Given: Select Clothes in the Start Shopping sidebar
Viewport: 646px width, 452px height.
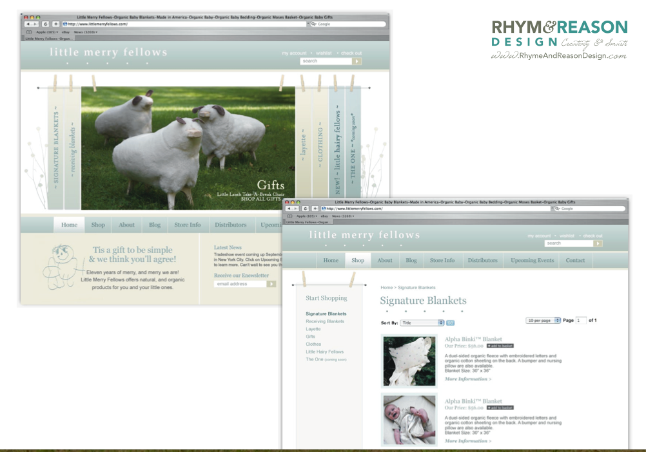Looking at the screenshot, I should click(313, 344).
